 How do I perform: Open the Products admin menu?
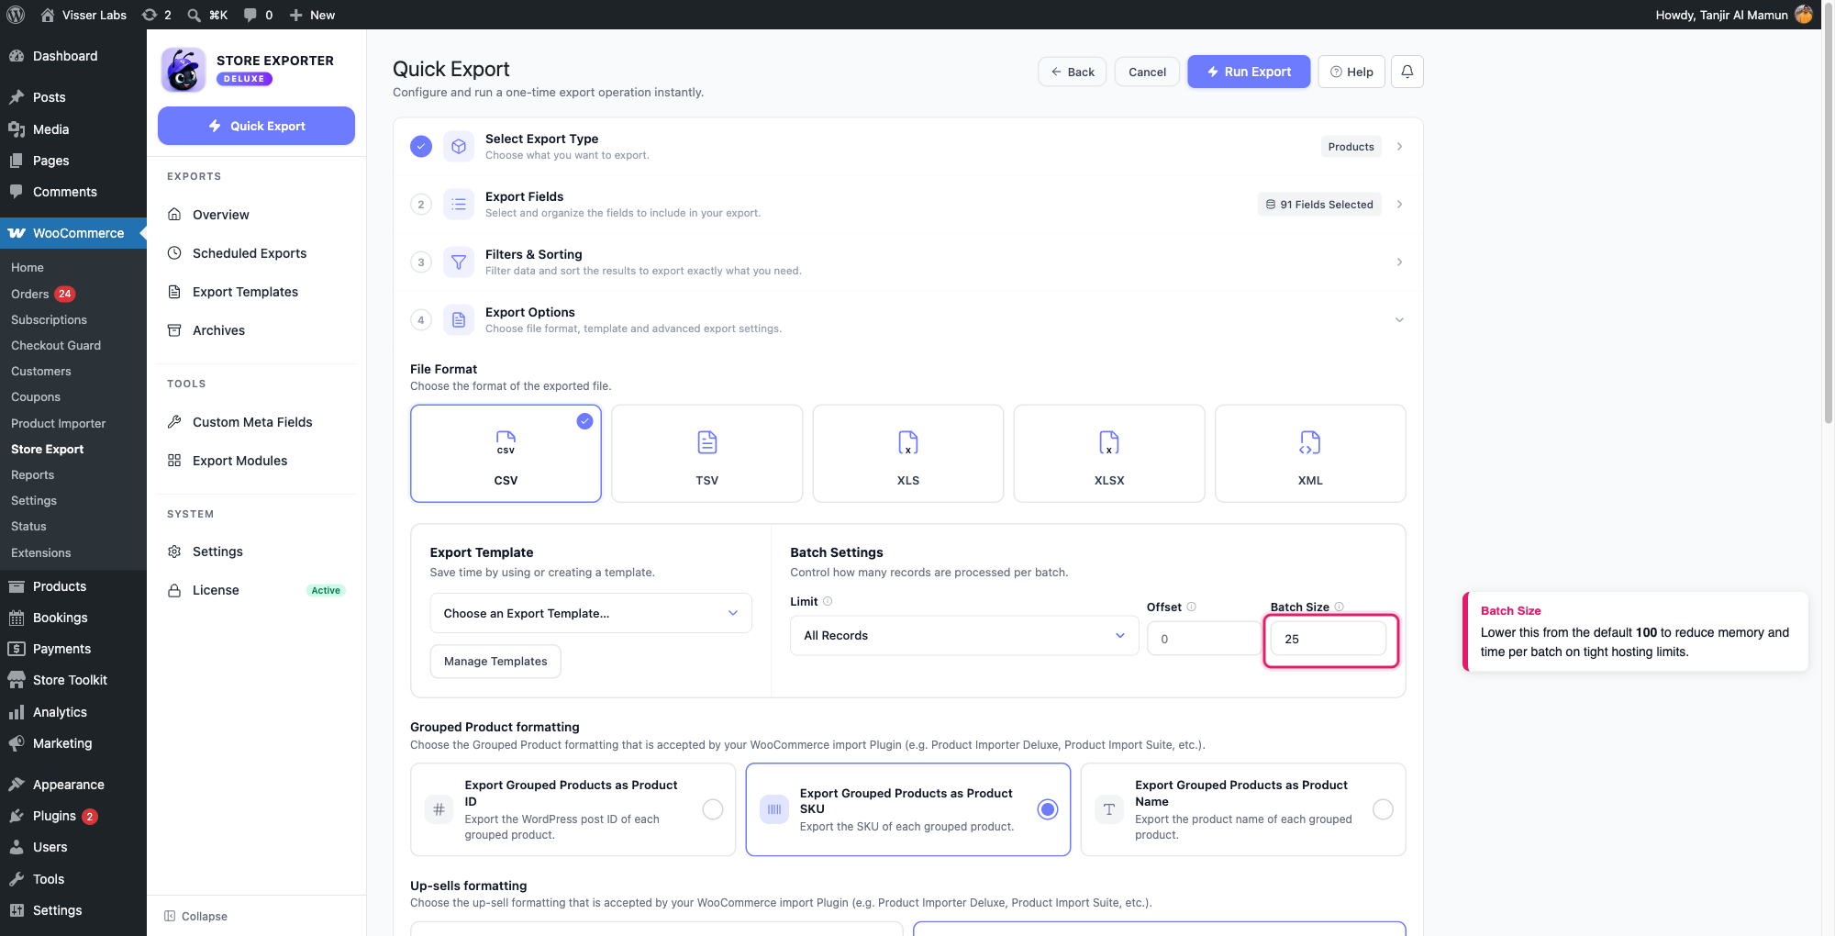(60, 586)
